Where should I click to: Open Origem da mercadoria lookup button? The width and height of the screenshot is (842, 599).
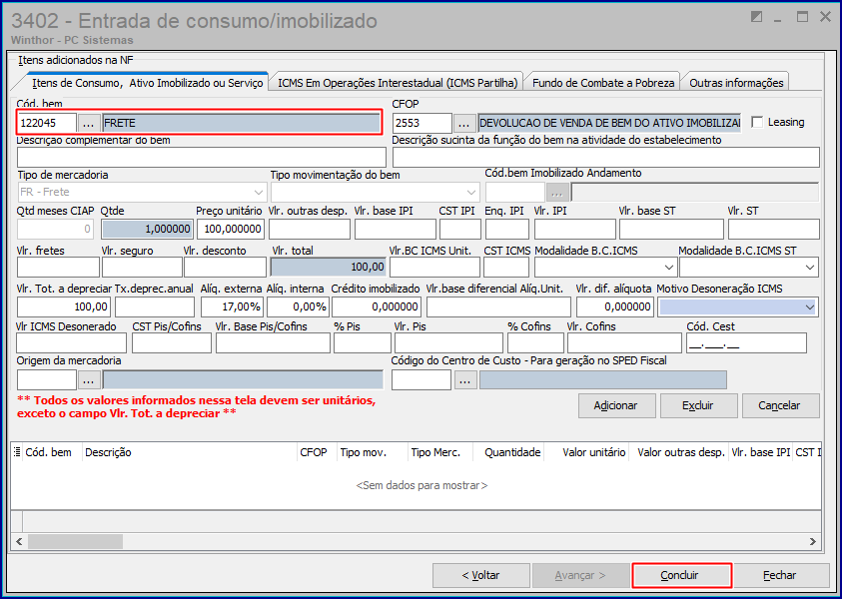(89, 380)
